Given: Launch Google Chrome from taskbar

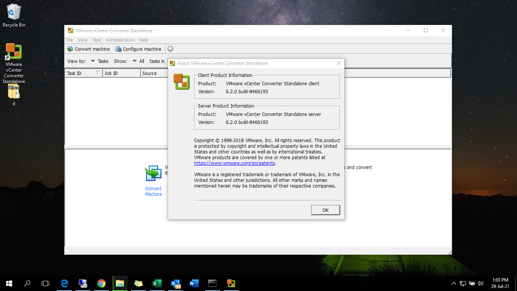Looking at the screenshot, I should (101, 283).
